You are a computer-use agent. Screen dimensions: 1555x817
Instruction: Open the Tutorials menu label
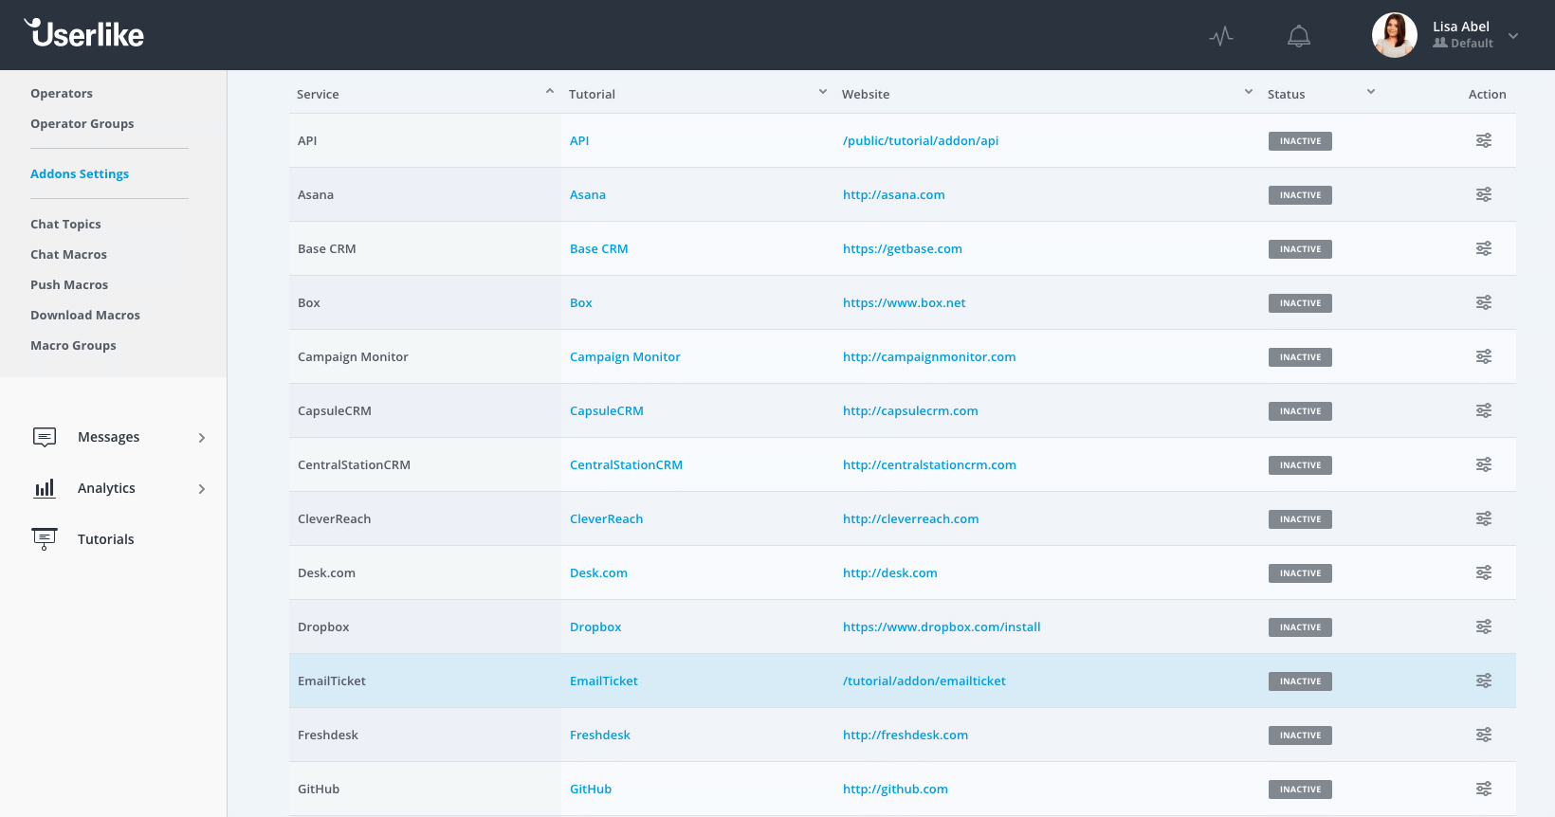pyautogui.click(x=106, y=539)
